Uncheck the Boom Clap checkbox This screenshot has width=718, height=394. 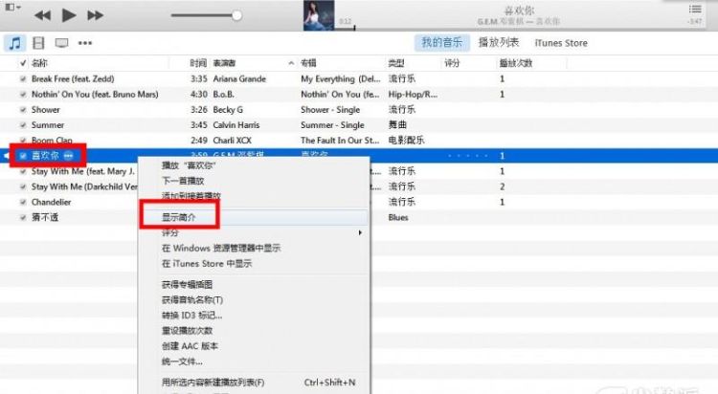coord(23,140)
